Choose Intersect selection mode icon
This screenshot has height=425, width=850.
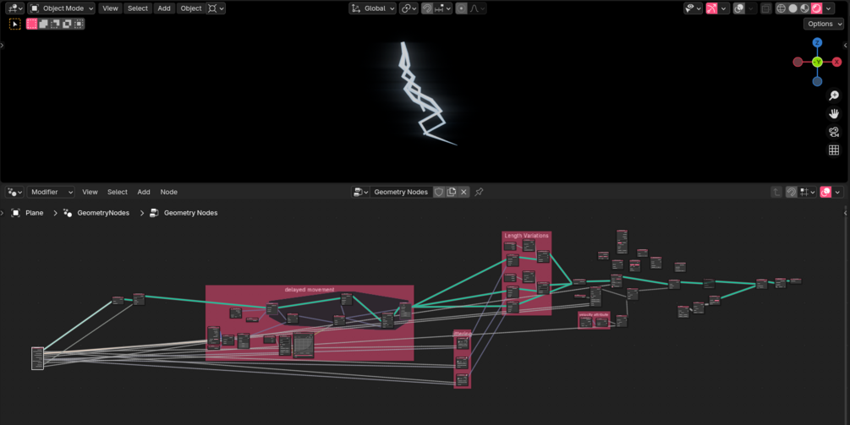(x=80, y=24)
